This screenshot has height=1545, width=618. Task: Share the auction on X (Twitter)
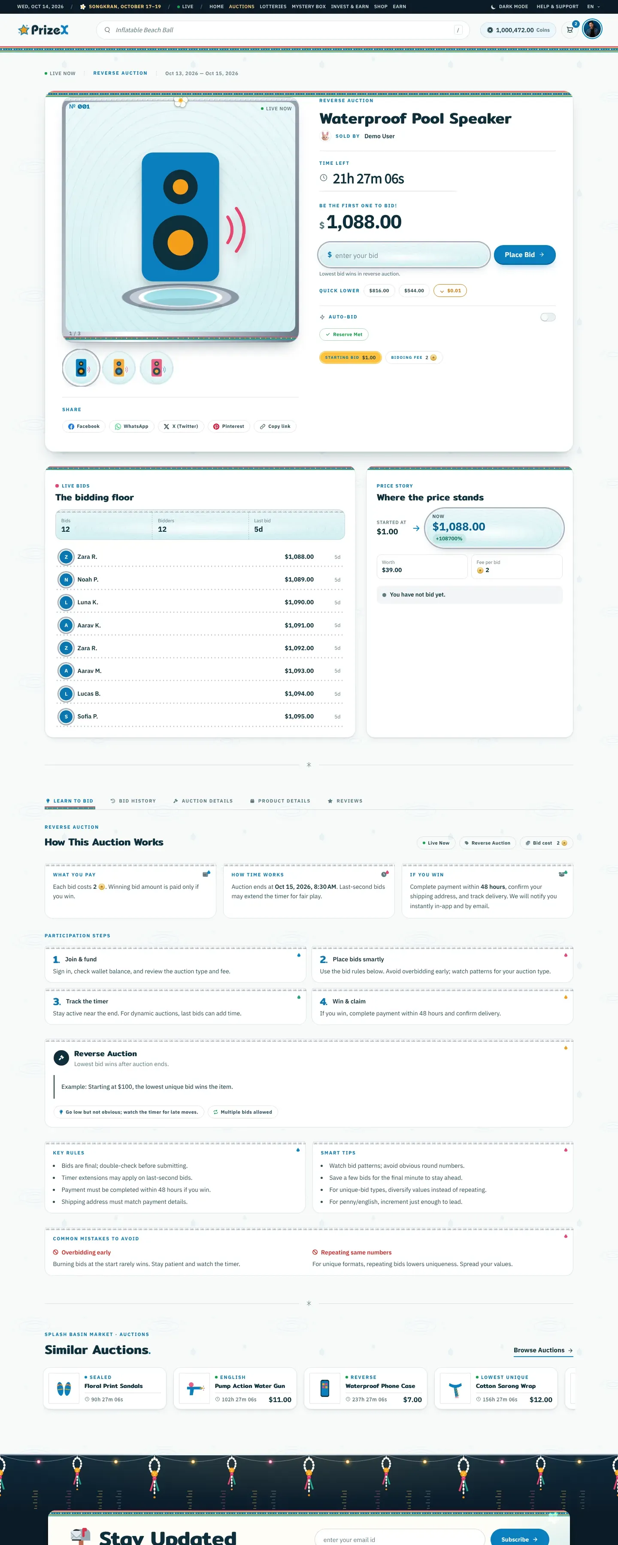coord(181,427)
